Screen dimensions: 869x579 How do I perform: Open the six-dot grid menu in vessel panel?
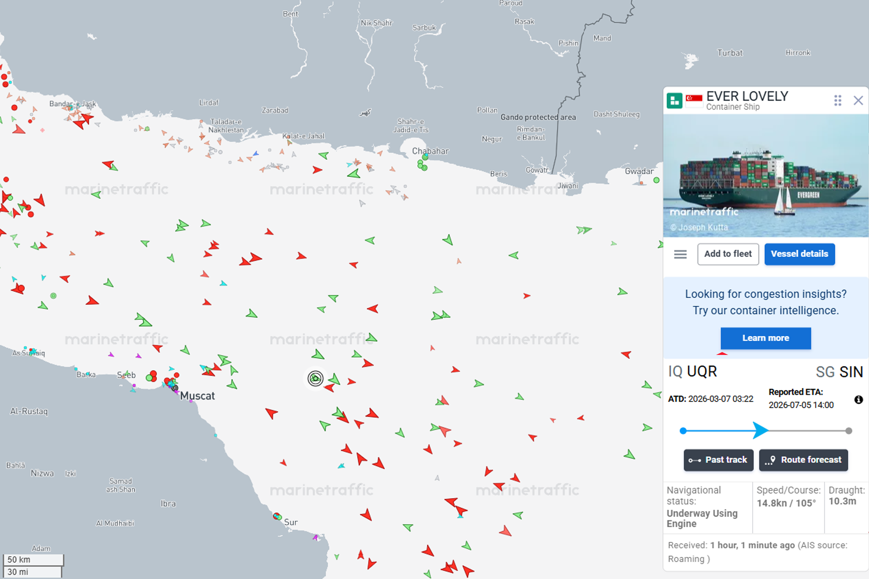(838, 100)
